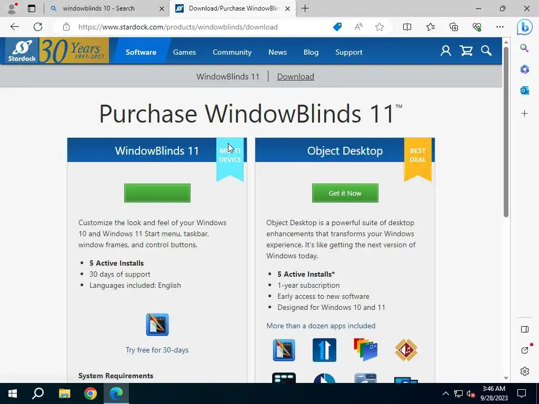Click the WindowBlinds 11 breadcrumb link
The height and width of the screenshot is (404, 539).
[227, 76]
